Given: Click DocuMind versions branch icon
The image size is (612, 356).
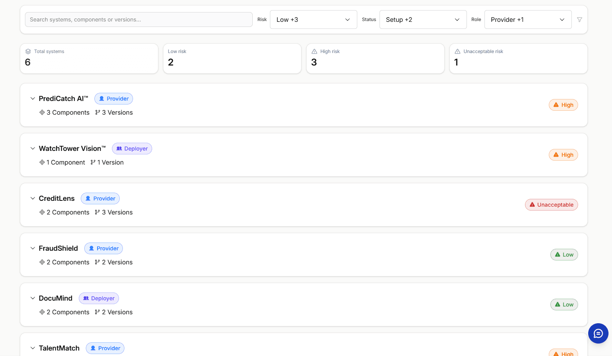Looking at the screenshot, I should (97, 312).
